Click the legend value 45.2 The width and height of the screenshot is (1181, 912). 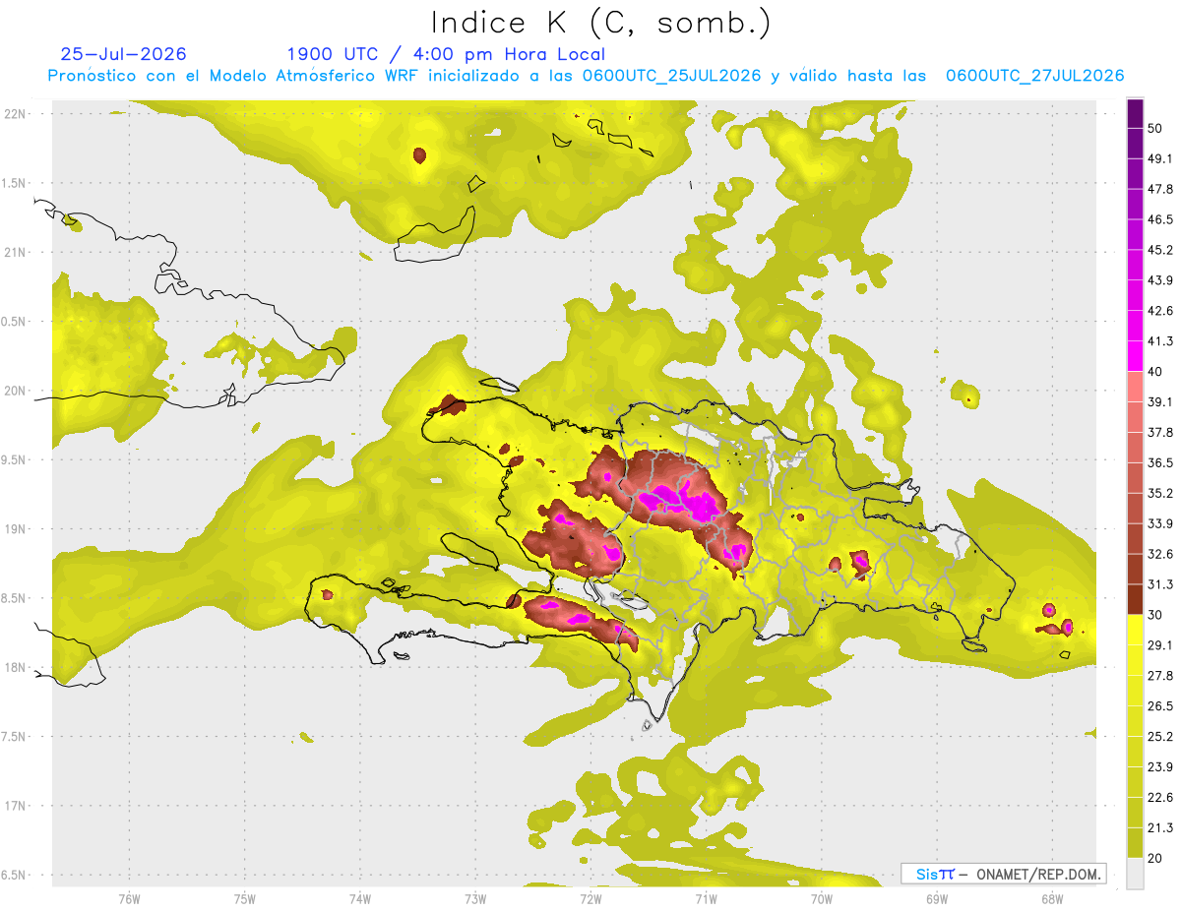[x=1160, y=250]
